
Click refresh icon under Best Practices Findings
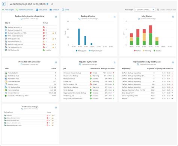[x=22, y=109]
